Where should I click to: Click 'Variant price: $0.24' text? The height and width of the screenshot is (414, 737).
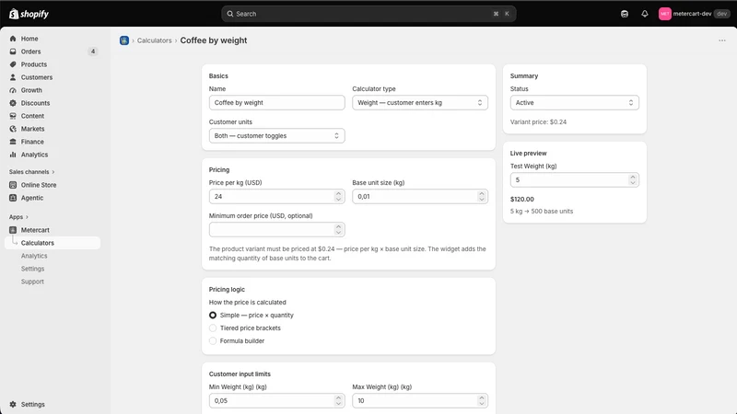pos(538,121)
